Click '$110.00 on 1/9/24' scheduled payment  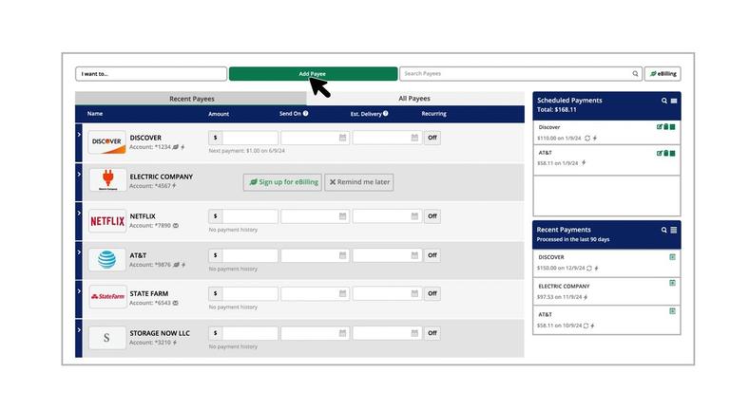(x=559, y=138)
